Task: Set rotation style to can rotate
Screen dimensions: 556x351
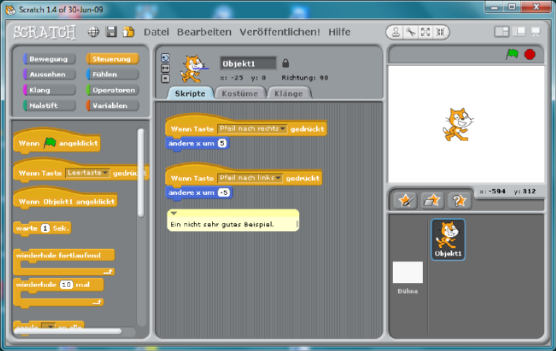Action: 165,58
